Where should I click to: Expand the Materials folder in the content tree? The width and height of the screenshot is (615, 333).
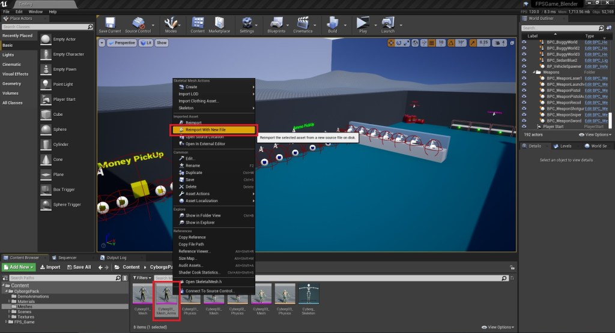click(9, 301)
